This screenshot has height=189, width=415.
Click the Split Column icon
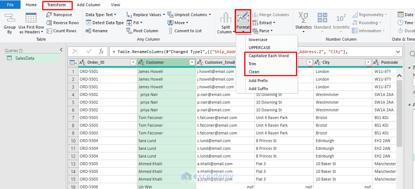pos(226,18)
